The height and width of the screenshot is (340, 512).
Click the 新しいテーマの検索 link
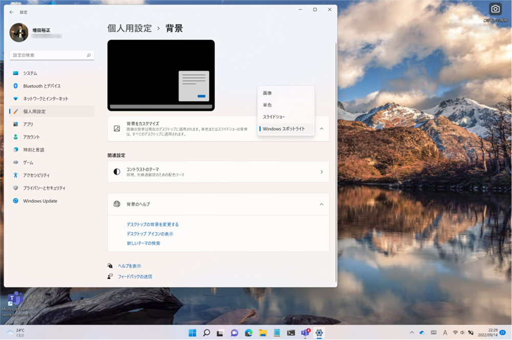pyautogui.click(x=143, y=243)
